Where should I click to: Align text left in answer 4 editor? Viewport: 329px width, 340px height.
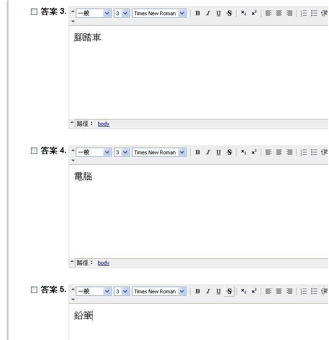(268, 152)
